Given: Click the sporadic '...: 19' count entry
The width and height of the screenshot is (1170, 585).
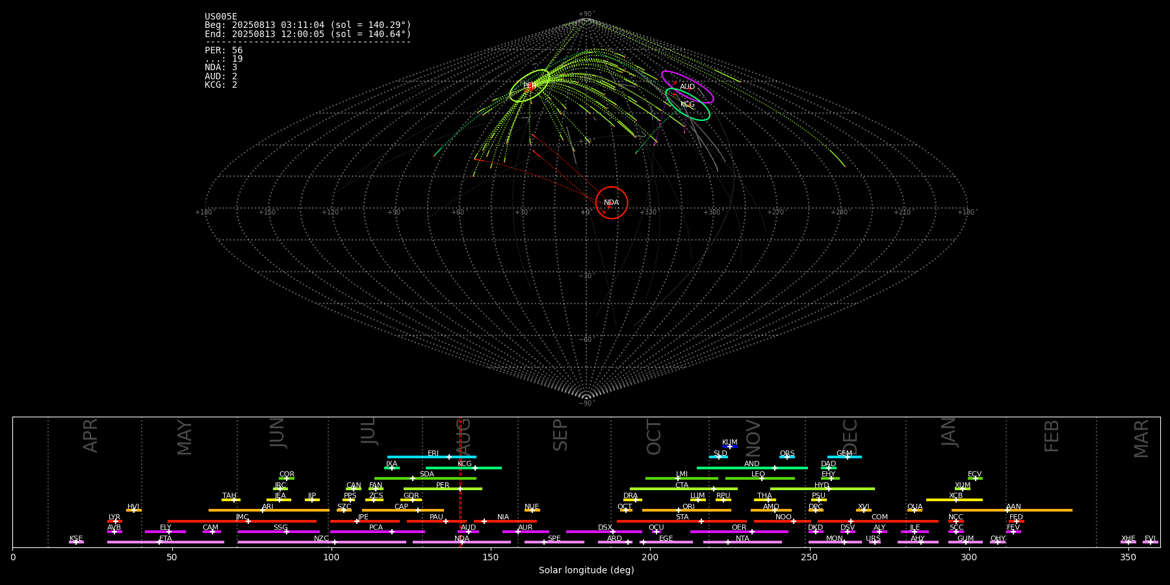Looking at the screenshot, I should [224, 59].
